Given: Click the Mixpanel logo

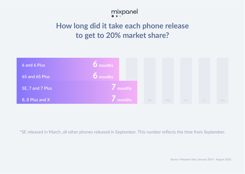Looking at the screenshot, I should point(124,12).
